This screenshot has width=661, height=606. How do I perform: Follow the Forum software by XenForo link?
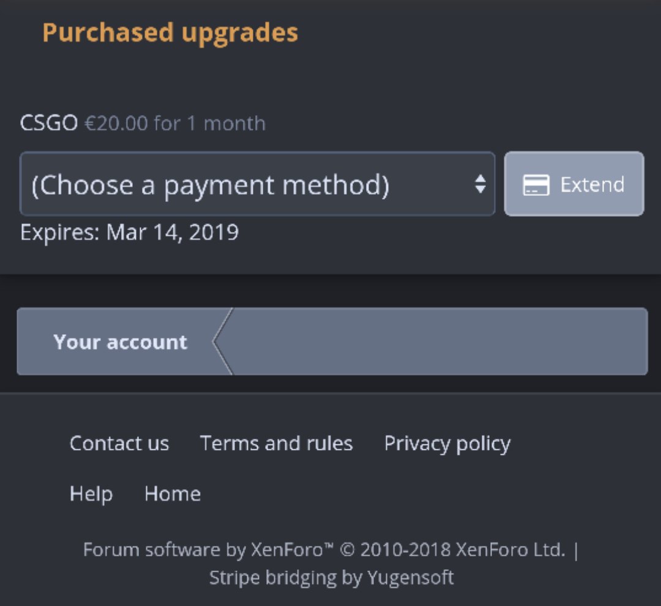[202, 550]
